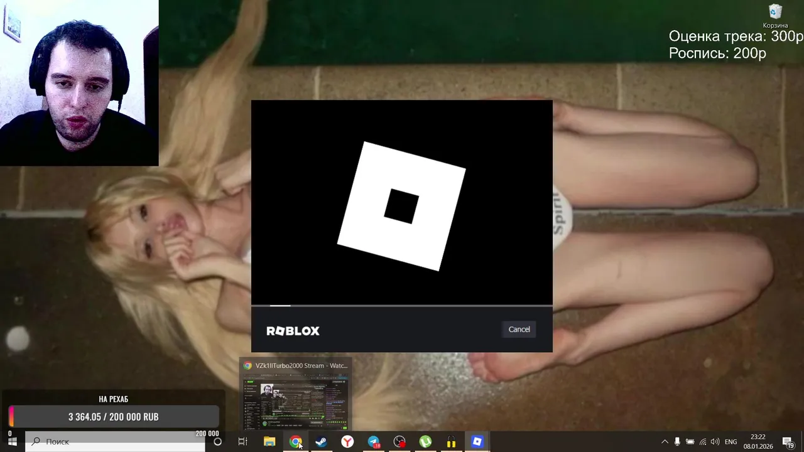Click the spinning Roblox logo in the dialog
Image resolution: width=804 pixels, height=452 pixels.
tap(401, 206)
